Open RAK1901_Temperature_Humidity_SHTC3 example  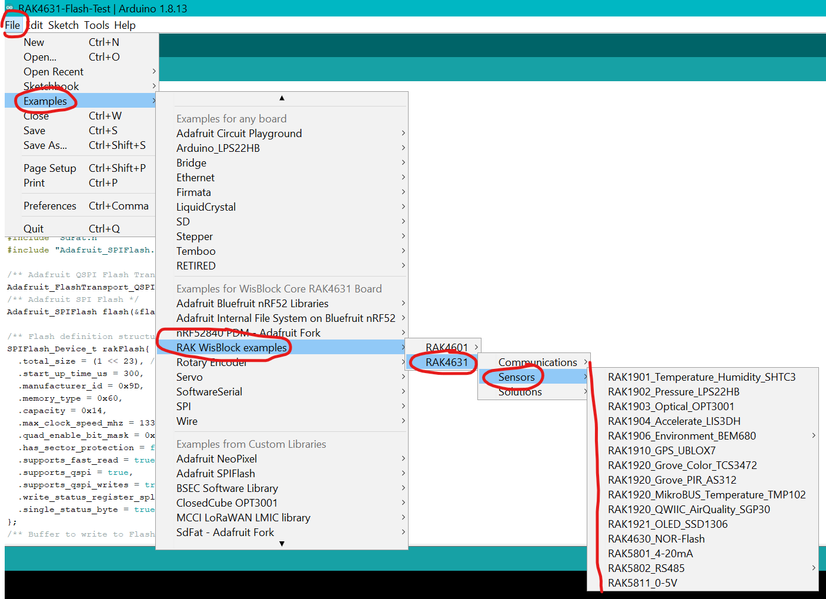[x=703, y=377]
